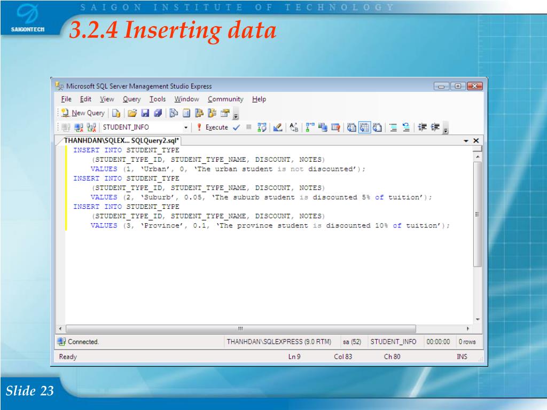547x410 pixels.
Task: Click the STUDENT_INFO available databases combo box
Action: tap(145, 127)
